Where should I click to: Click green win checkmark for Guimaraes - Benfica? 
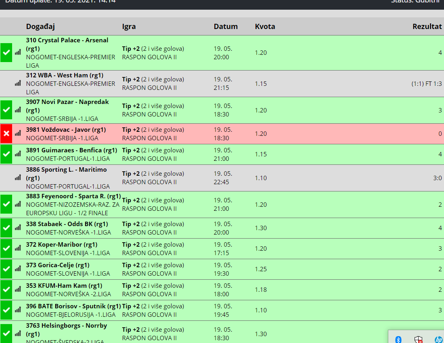coord(6,154)
